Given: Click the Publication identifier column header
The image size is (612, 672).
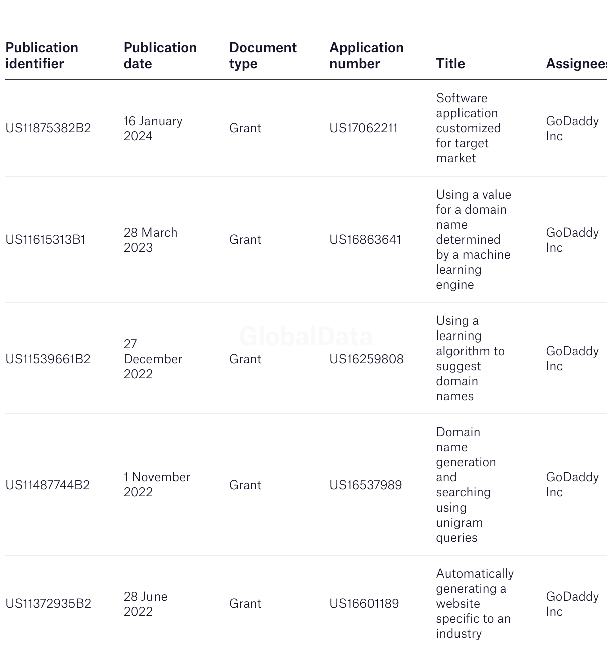Looking at the screenshot, I should 42,56.
